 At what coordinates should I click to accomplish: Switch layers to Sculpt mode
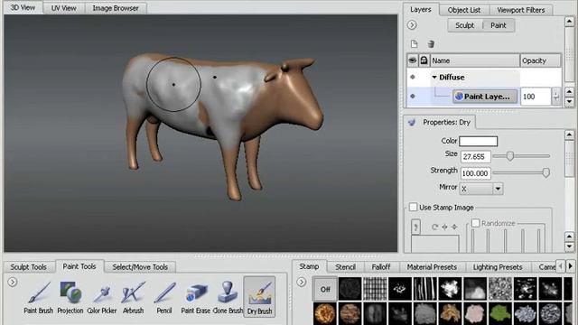tap(464, 25)
